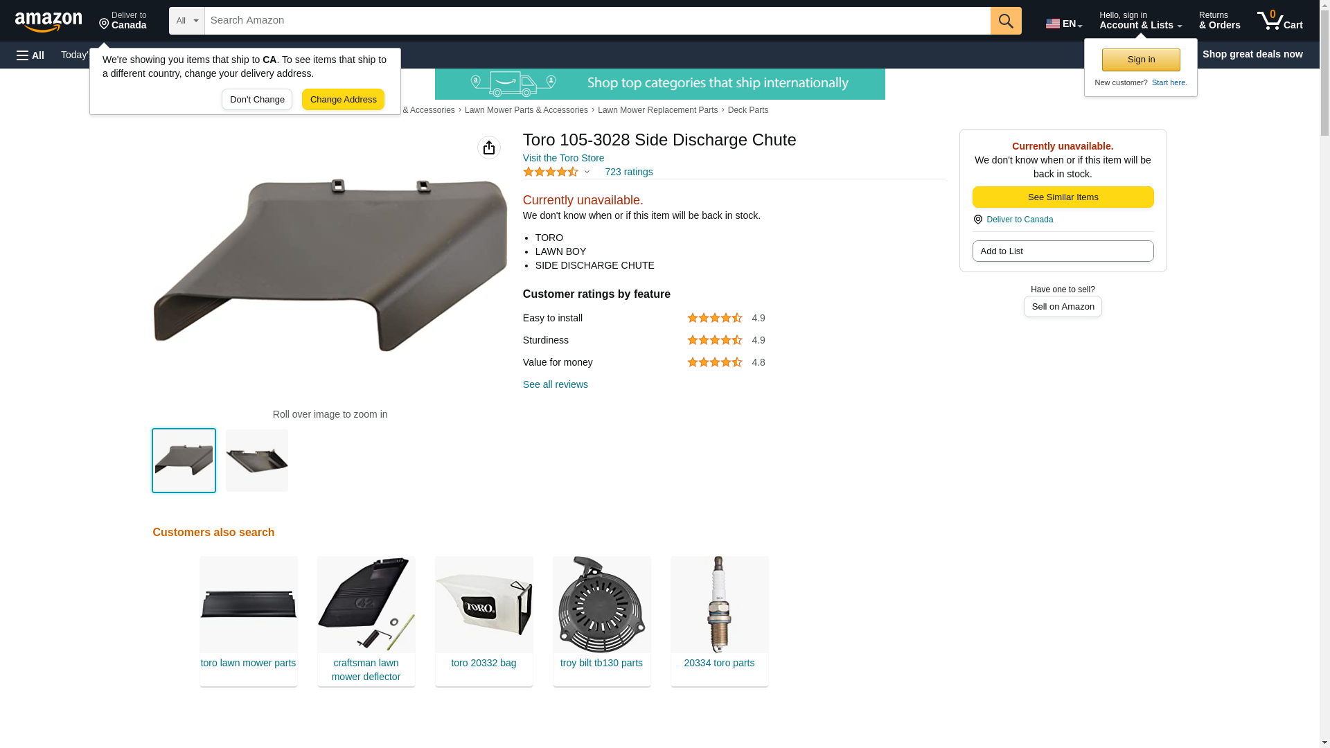This screenshot has width=1330, height=748.
Task: Click the See Similar Items button
Action: 1063,197
